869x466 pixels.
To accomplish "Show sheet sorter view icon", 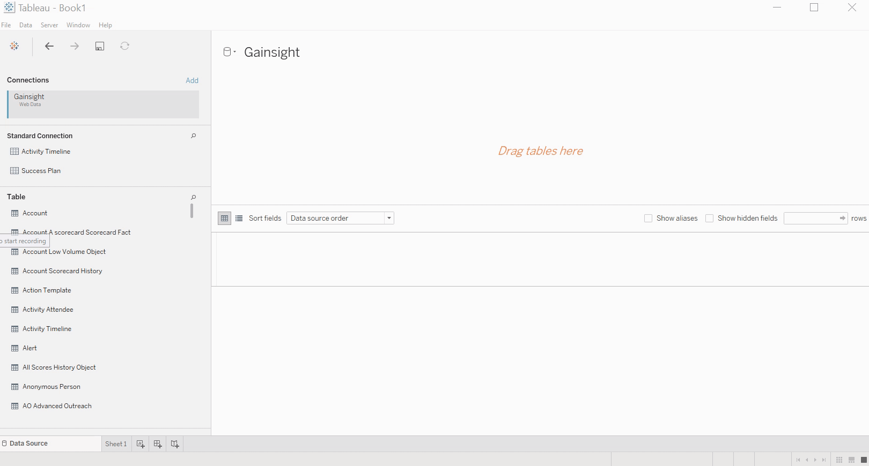I will (x=839, y=460).
